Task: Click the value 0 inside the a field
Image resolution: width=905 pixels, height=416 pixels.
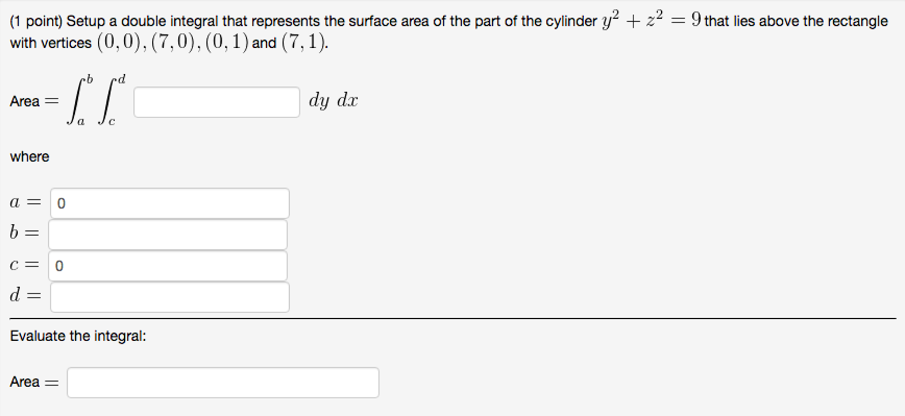Action: (61, 204)
